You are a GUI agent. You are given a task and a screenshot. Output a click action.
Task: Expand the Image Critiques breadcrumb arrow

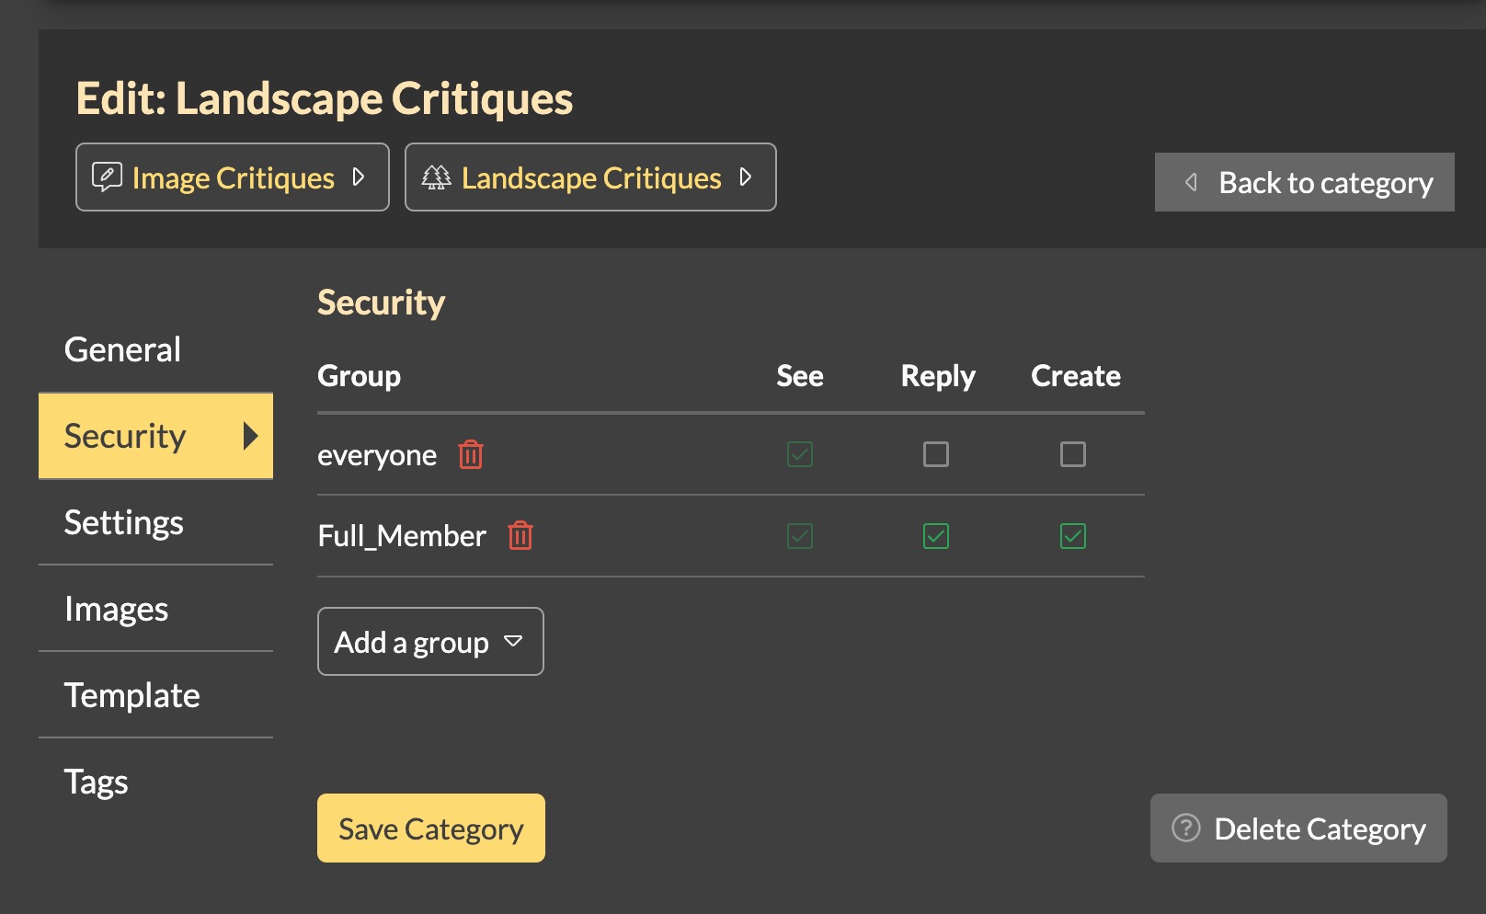(360, 177)
